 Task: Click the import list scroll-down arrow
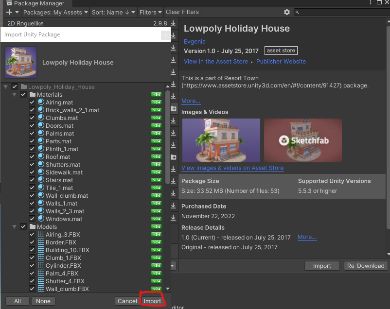point(168,289)
